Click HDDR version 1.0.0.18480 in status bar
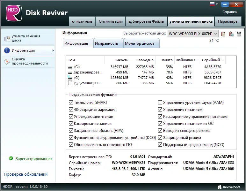The height and width of the screenshot is (191, 246). click(25, 187)
